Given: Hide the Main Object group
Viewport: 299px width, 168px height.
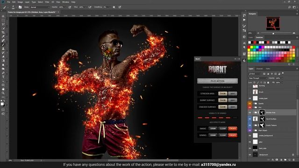Looking at the screenshot, I should 250,131.
